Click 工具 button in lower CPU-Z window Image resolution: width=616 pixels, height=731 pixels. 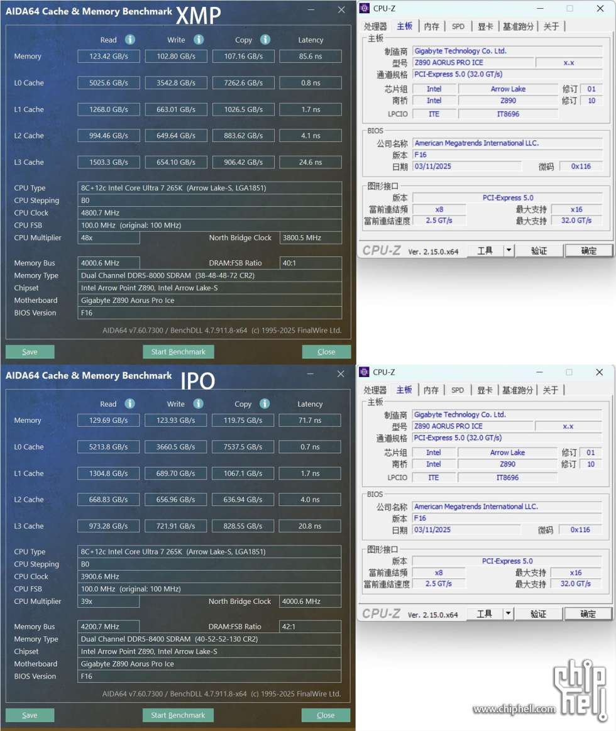pos(485,614)
